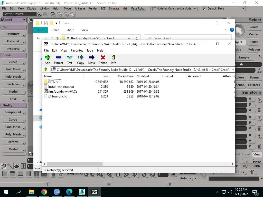263x197 pixels.
Task: Open qBittorrent from the taskbar
Action: click(x=57, y=192)
